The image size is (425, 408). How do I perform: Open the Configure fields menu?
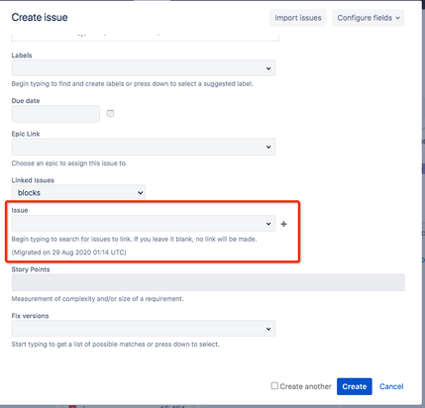click(369, 18)
